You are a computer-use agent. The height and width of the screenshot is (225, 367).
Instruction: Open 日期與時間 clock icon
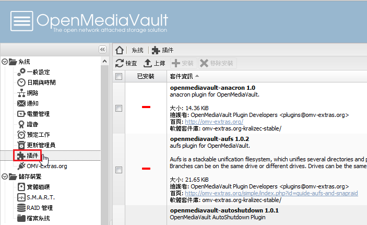(x=21, y=82)
